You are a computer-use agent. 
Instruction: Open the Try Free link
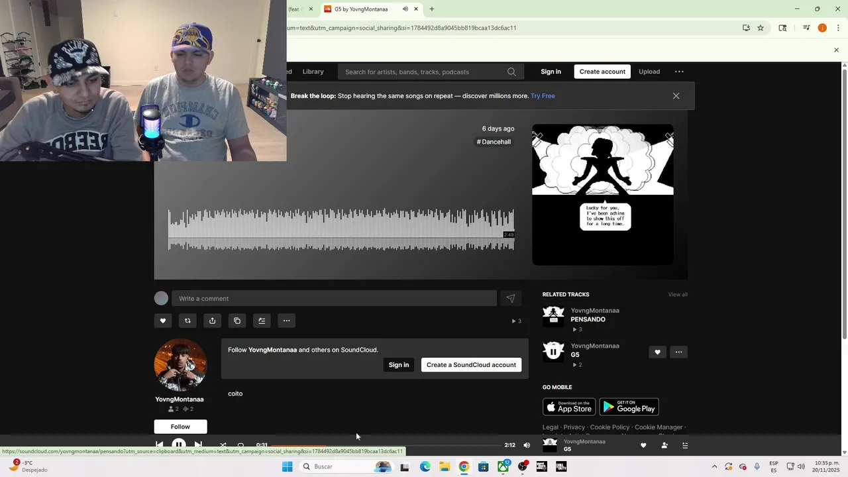[x=543, y=96]
